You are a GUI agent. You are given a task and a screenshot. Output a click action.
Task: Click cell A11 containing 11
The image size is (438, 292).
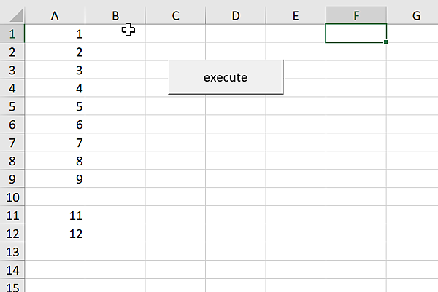(55, 216)
